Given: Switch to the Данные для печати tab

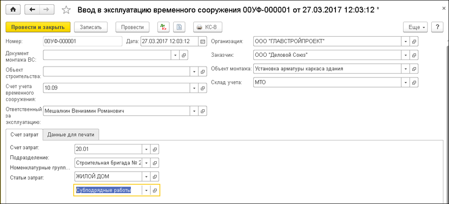Looking at the screenshot, I should coord(71,134).
